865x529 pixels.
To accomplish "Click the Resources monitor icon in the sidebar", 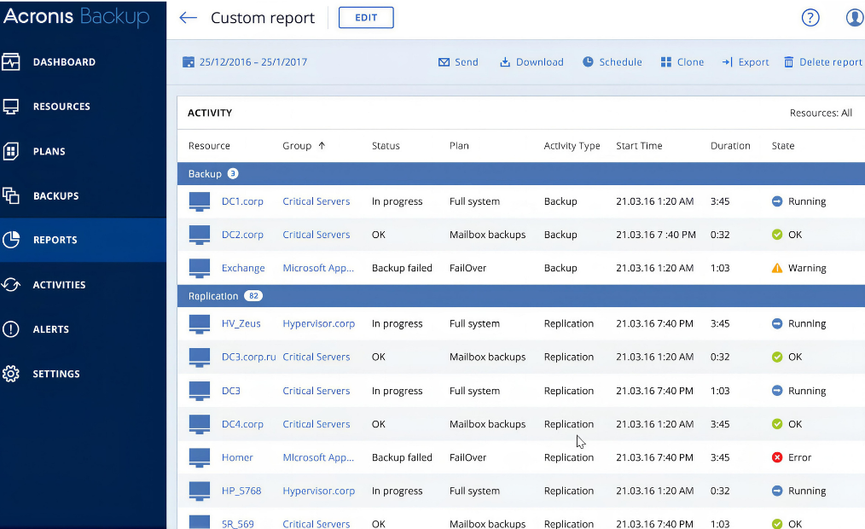I will click(x=10, y=107).
